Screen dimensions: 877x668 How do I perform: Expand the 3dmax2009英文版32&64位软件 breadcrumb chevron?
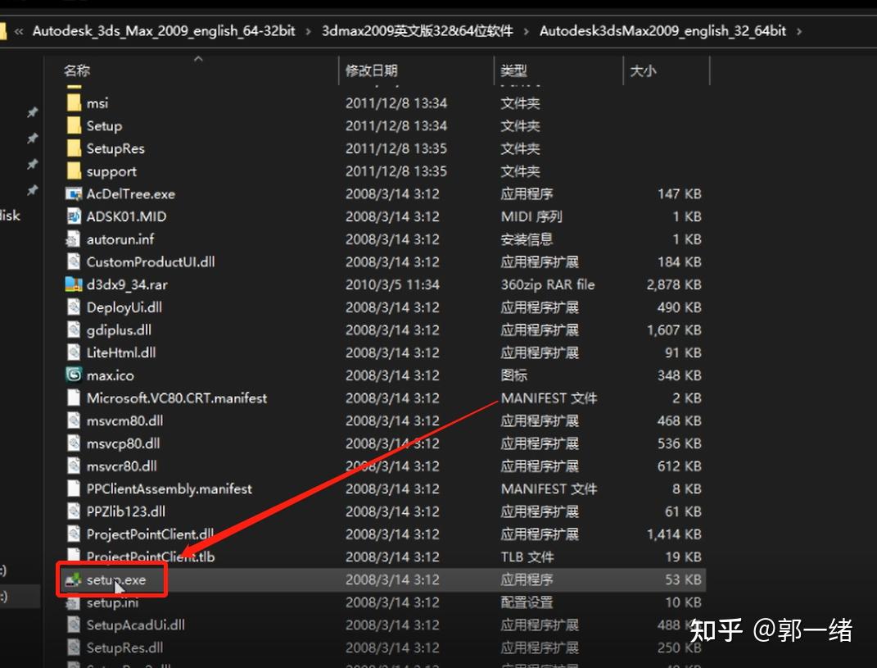click(x=526, y=31)
